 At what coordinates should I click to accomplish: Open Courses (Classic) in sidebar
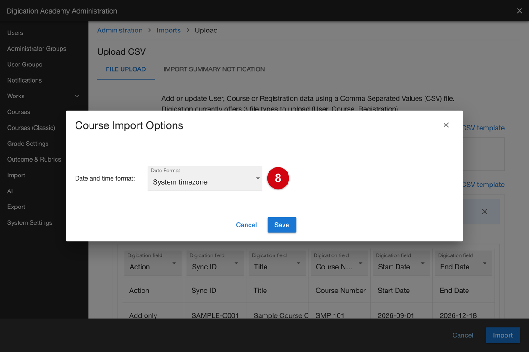tap(31, 128)
